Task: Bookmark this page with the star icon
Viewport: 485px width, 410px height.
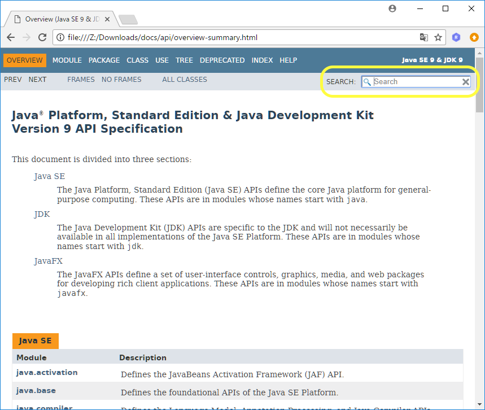Action: 438,37
